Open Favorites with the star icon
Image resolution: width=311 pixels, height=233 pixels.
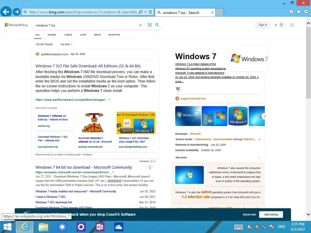pyautogui.click(x=299, y=12)
